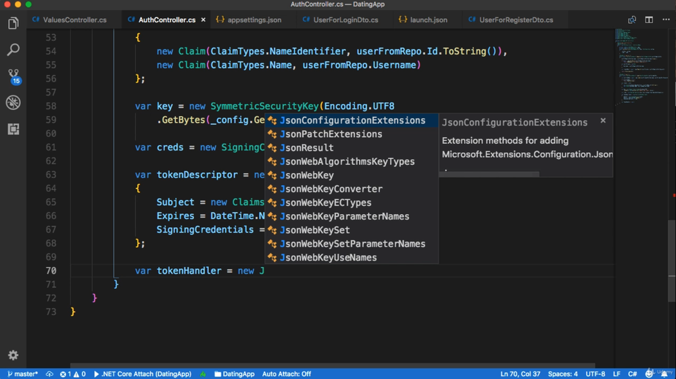This screenshot has width=676, height=379.
Task: Click the code minimap overview
Action: click(x=641, y=67)
